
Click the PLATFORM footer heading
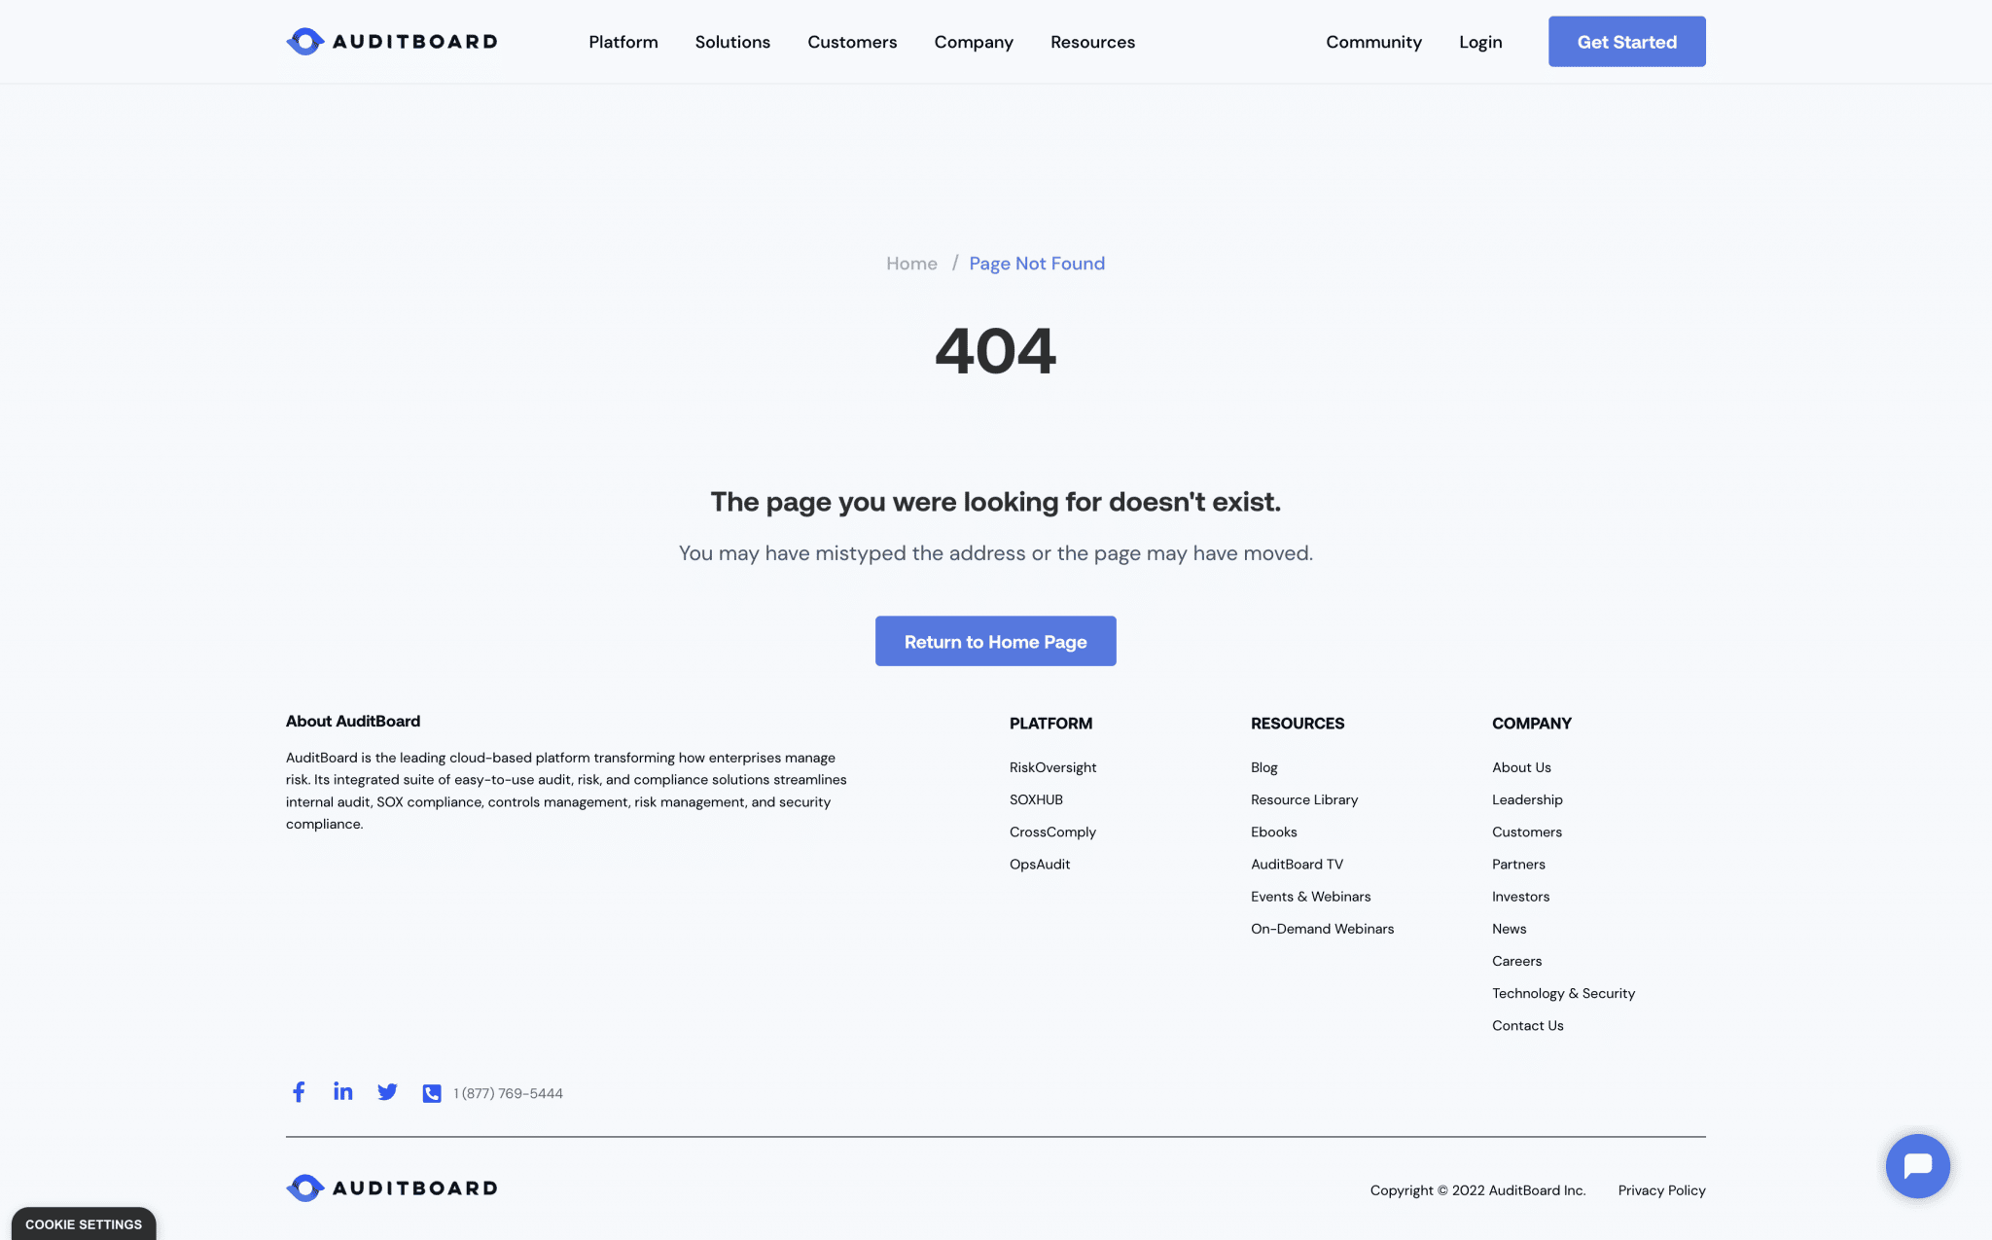coord(1050,724)
